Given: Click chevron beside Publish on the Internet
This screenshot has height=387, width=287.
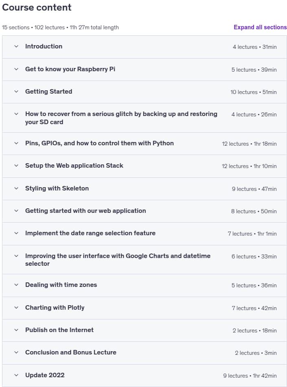Looking at the screenshot, I should [16, 330].
